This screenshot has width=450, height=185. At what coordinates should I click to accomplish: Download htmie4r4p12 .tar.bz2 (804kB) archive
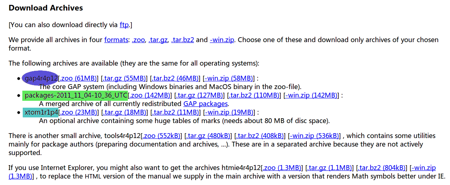click(382, 168)
